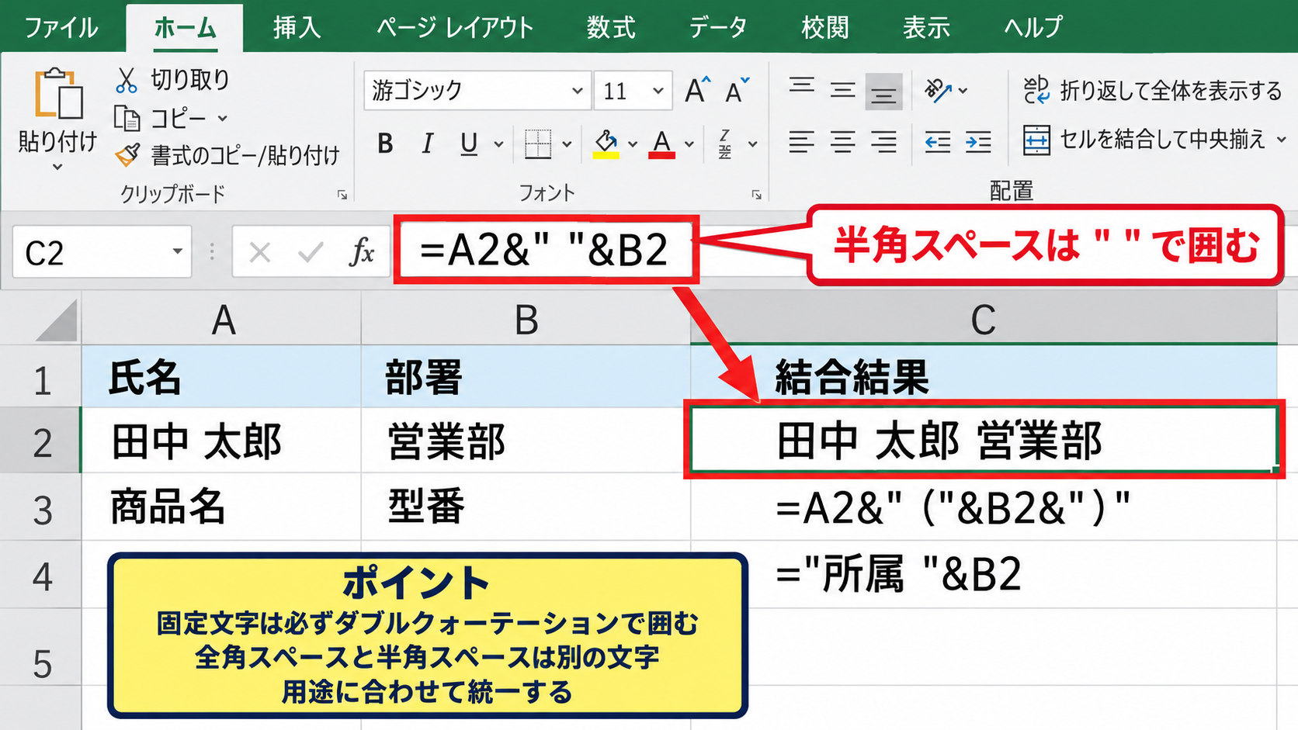Cancel formula entry with the X icon

[x=260, y=252]
